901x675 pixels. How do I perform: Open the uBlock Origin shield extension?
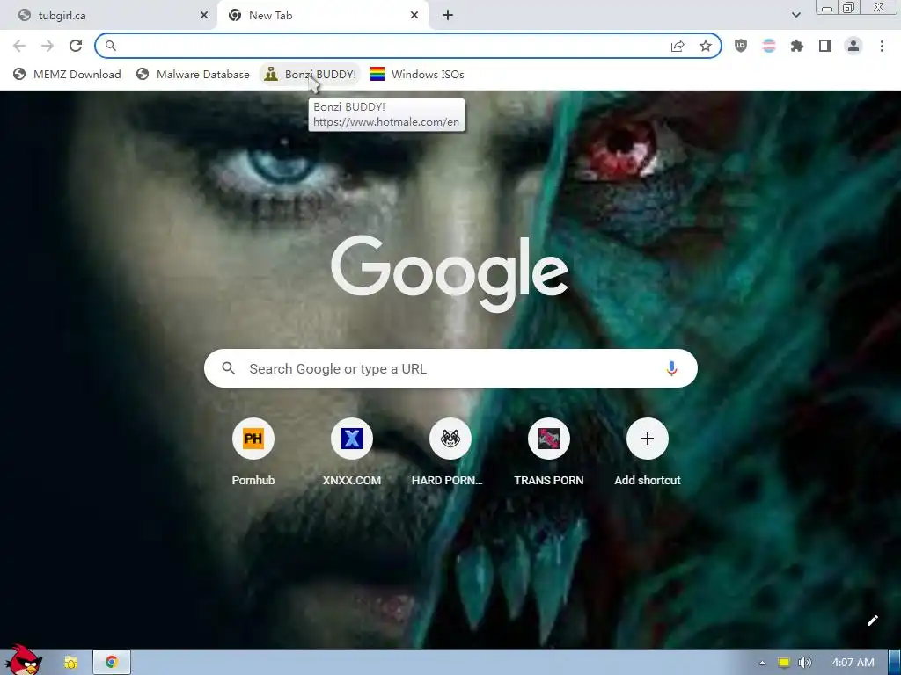(741, 46)
